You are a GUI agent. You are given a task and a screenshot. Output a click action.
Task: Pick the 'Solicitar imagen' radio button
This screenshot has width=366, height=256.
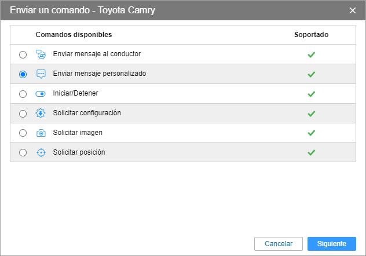click(23, 133)
